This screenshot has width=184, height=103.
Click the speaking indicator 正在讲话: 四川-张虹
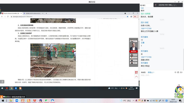click(x=168, y=5)
